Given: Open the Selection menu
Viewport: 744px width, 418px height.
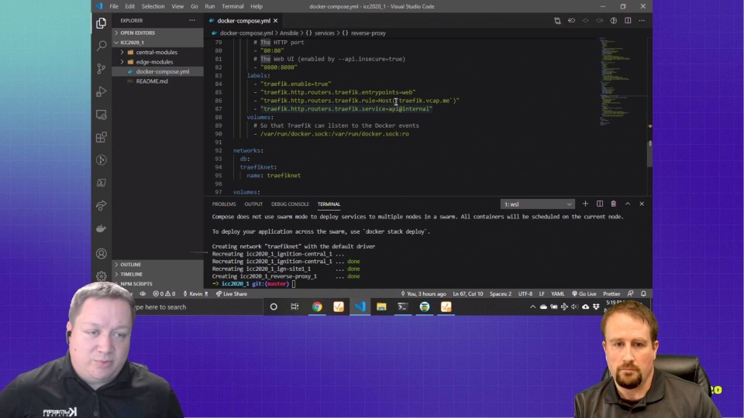Looking at the screenshot, I should (x=153, y=6).
